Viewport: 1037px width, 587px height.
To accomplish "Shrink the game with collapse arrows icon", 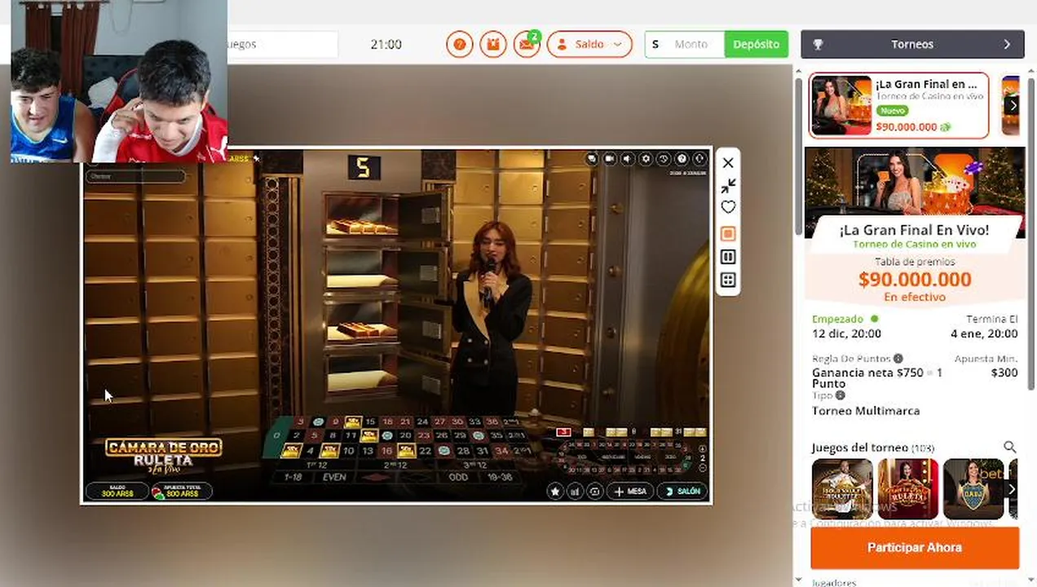I will click(728, 185).
